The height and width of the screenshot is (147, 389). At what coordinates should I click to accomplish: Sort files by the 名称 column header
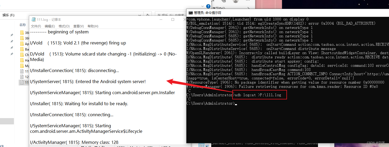pos(23,25)
